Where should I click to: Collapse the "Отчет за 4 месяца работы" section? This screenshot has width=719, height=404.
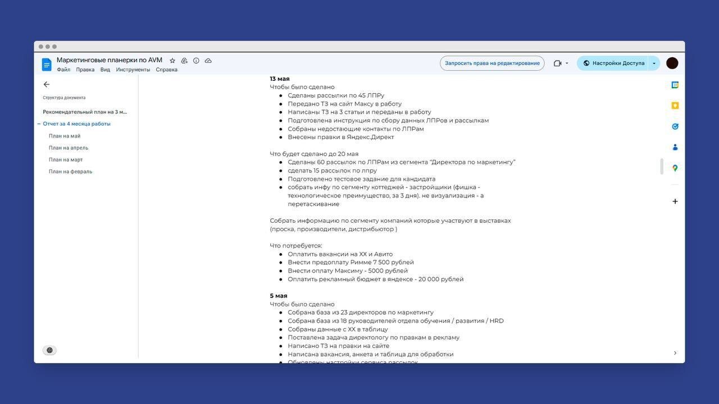point(39,124)
